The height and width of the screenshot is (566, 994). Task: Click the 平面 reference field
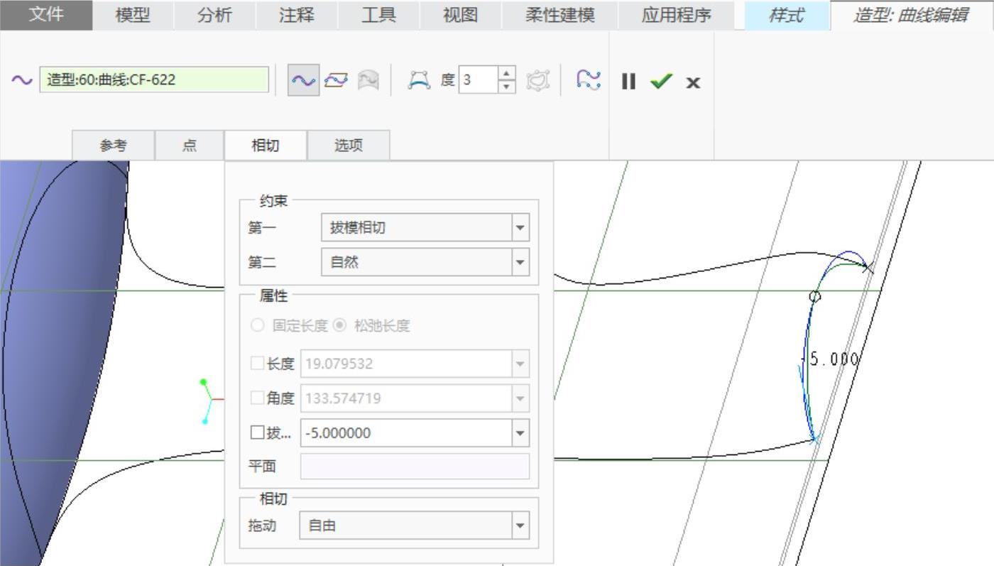coord(415,467)
